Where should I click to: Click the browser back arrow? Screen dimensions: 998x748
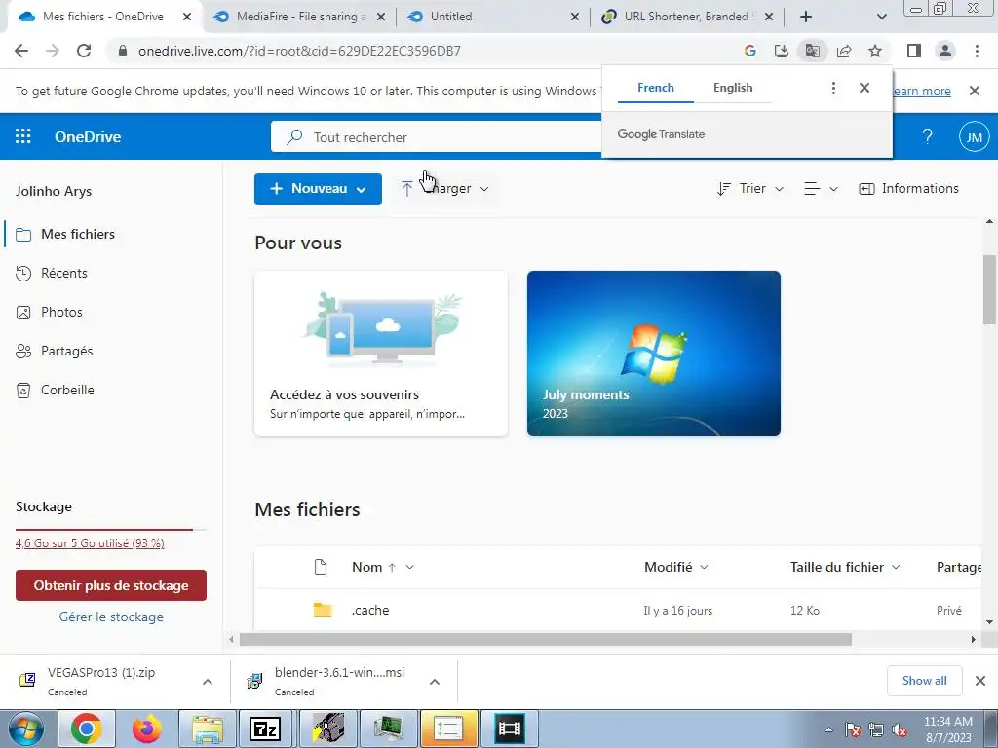(x=21, y=51)
